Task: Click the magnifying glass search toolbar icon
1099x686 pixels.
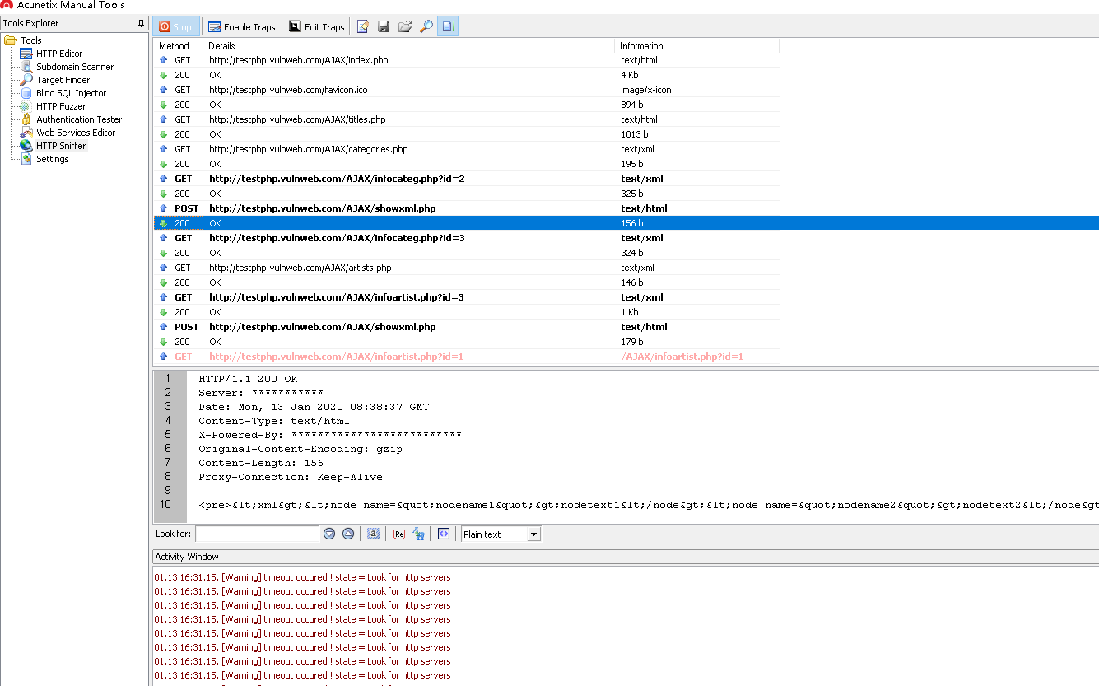Action: 426,27
